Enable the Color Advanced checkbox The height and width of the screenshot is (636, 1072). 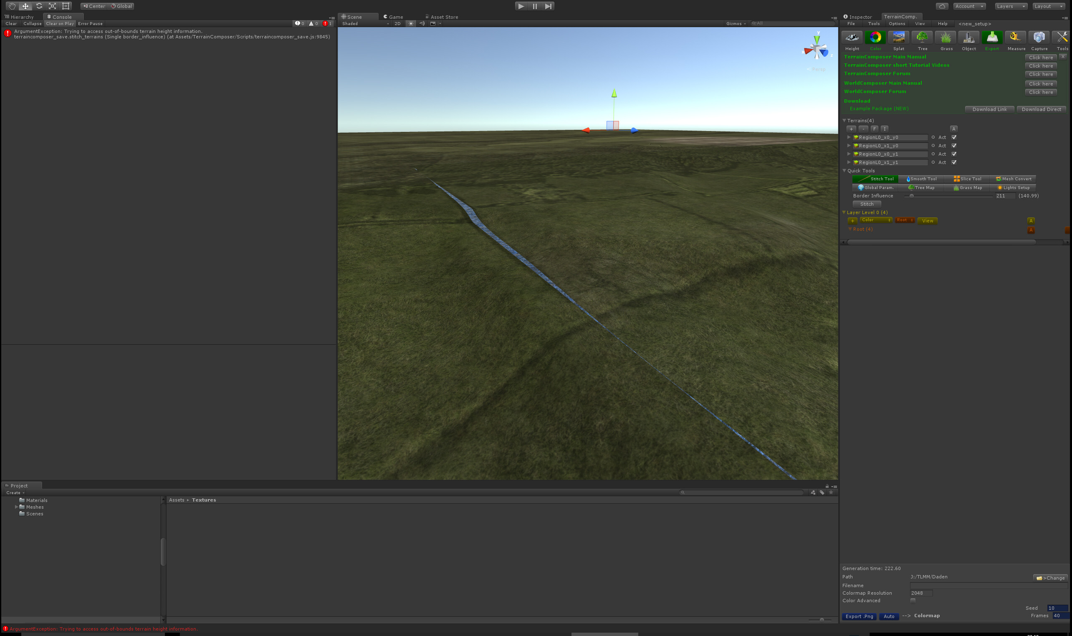coord(914,601)
